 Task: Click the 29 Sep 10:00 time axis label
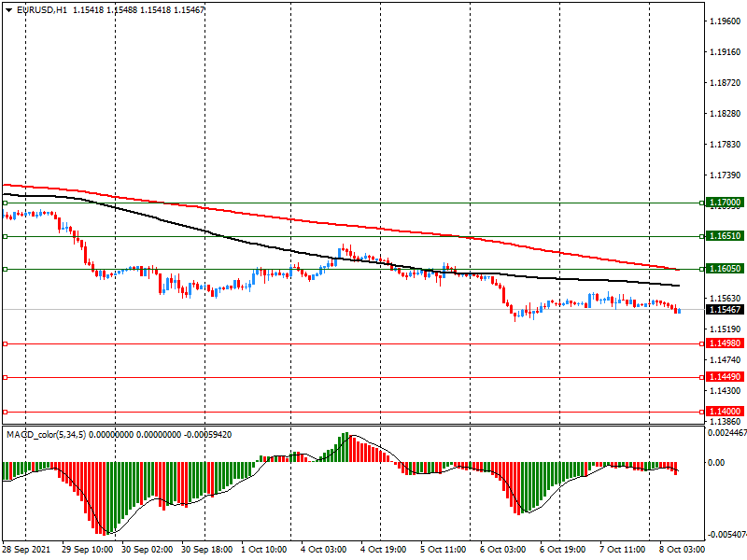(x=87, y=550)
